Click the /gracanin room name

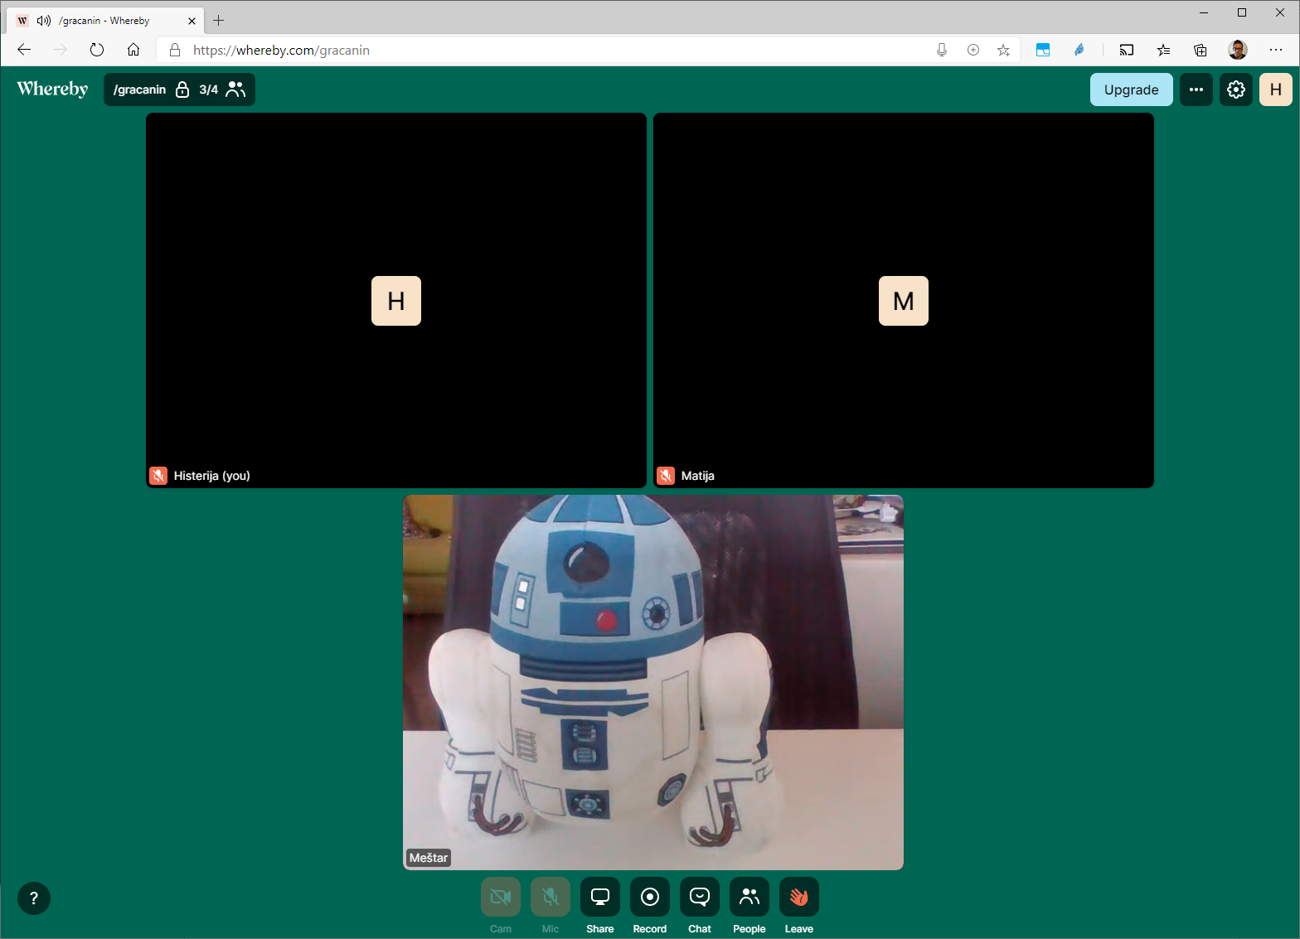click(x=139, y=90)
